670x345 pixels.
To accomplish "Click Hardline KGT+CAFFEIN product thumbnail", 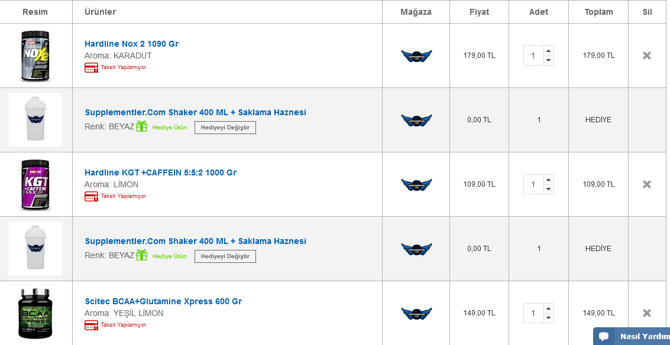I will [35, 185].
